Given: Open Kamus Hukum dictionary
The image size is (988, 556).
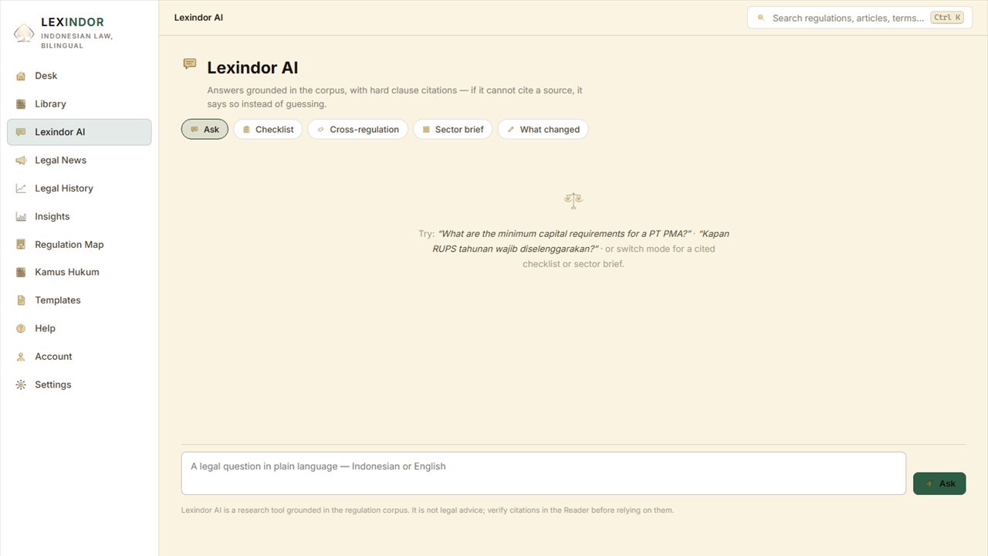Looking at the screenshot, I should point(79,273).
